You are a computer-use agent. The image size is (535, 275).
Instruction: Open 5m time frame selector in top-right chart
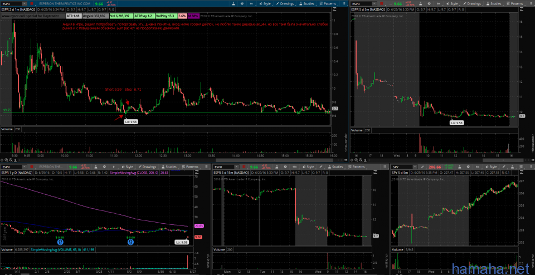pos(439,3)
